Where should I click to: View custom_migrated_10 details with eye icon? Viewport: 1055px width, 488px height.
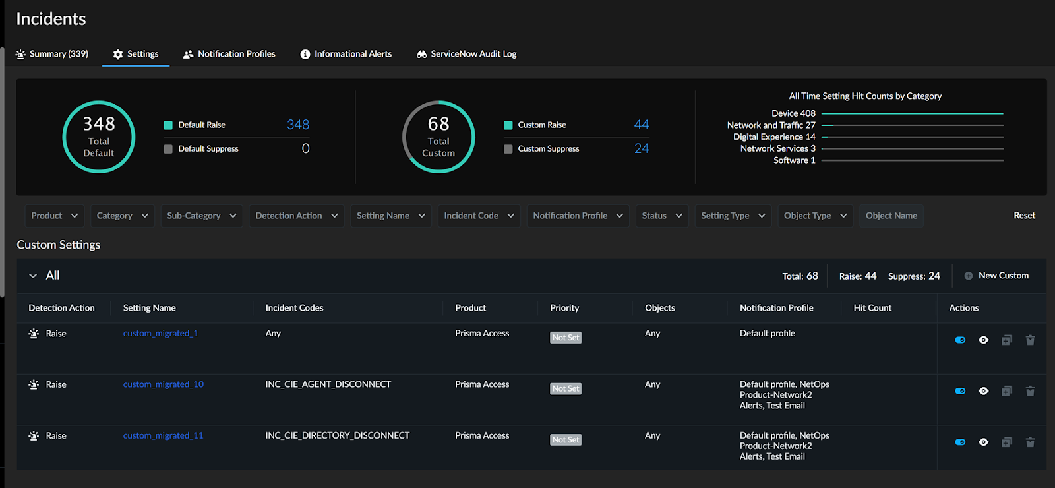click(983, 391)
